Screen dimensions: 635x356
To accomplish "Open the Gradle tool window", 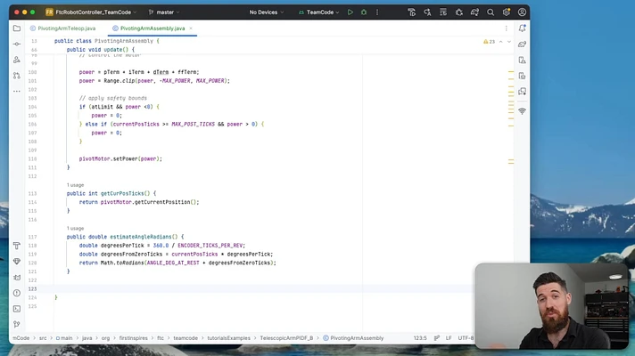I will pos(522,44).
